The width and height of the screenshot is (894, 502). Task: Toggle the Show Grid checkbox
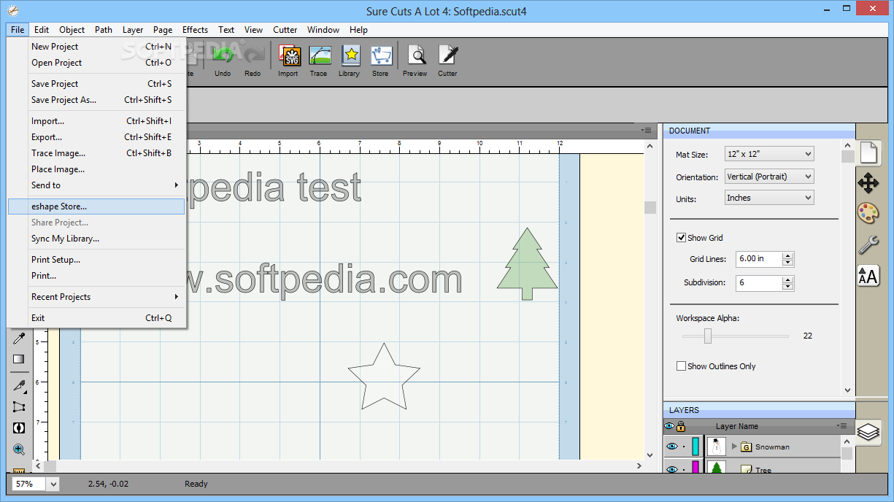pos(681,238)
